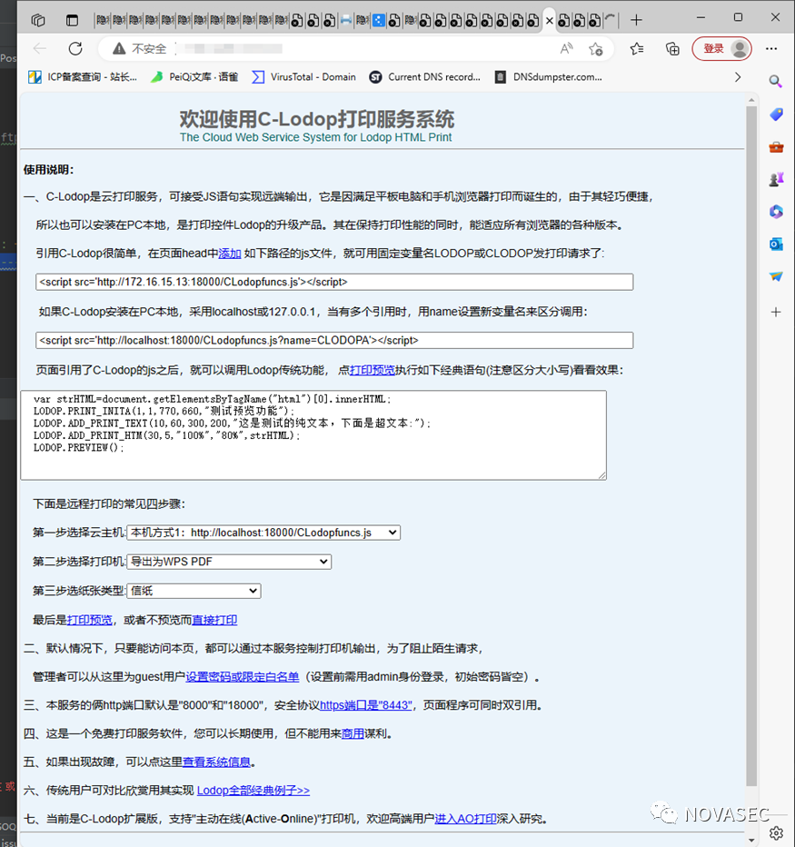Open the sidebar shopping tag icon
Image resolution: width=795 pixels, height=847 pixels.
(x=776, y=114)
